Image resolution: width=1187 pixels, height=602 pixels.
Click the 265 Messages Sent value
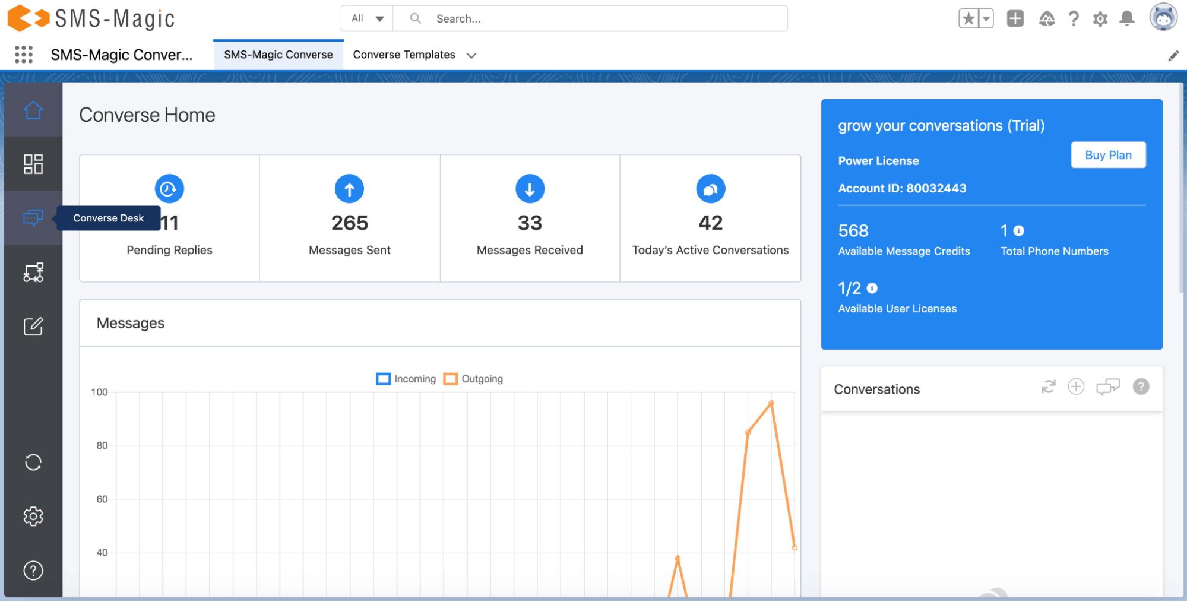point(350,223)
